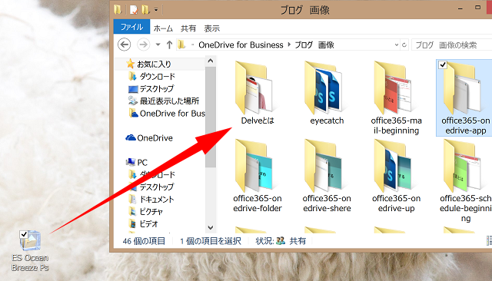Expand OneDrive for Business breadcrumb chevron
This screenshot has width=492, height=281.
click(289, 45)
